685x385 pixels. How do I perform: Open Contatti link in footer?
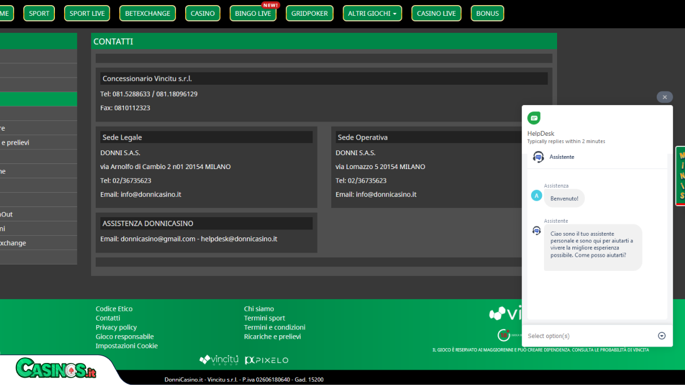coord(108,318)
